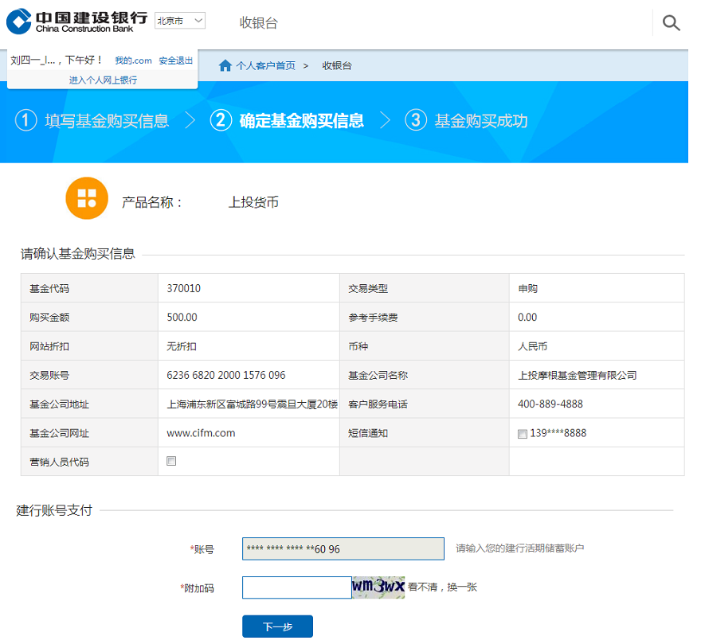Click the 安全退出 logout link

[x=175, y=60]
